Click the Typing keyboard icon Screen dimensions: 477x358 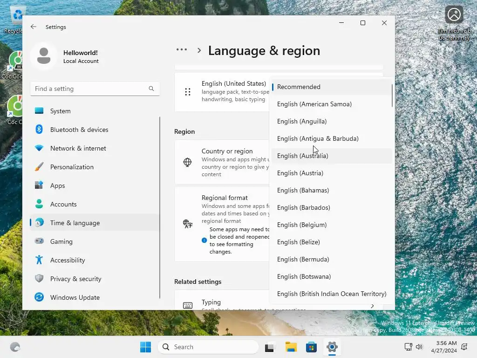click(x=188, y=305)
